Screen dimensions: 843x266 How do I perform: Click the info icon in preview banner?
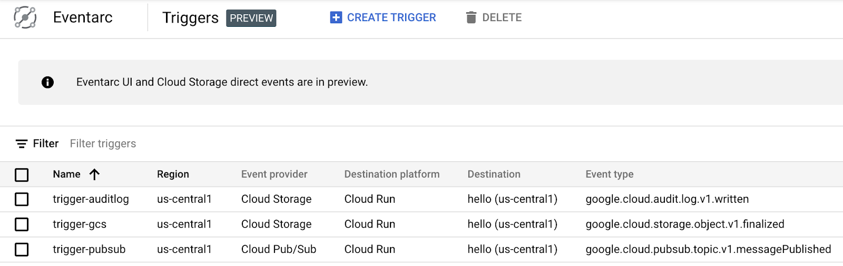pos(47,82)
